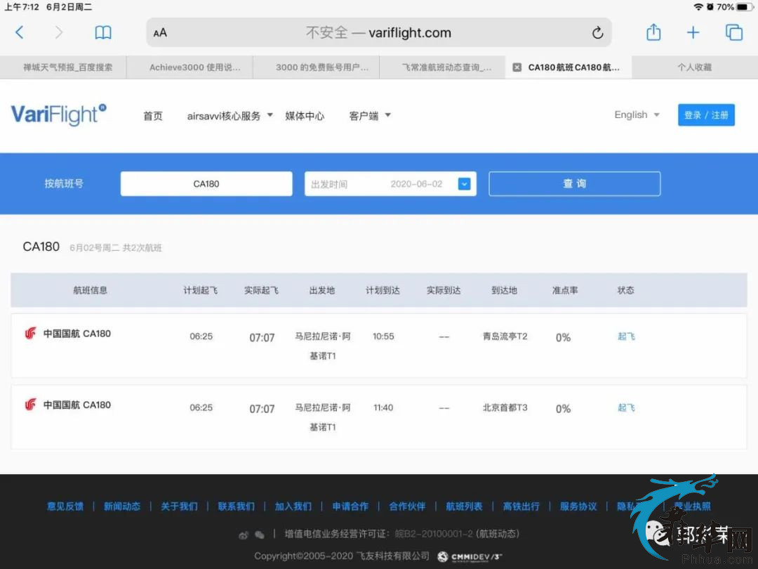The height and width of the screenshot is (569, 758).
Task: Click the 航班信息 column header
Action: 91,290
